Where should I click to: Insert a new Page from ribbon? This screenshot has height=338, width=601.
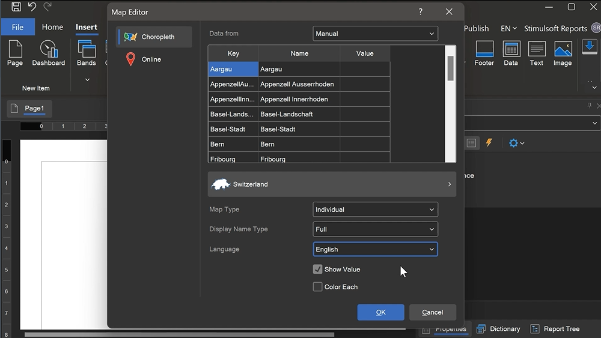click(x=15, y=53)
